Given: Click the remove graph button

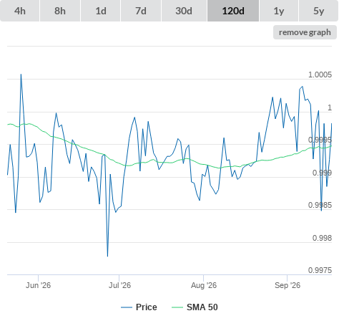Looking at the screenshot, I should pyautogui.click(x=305, y=32).
